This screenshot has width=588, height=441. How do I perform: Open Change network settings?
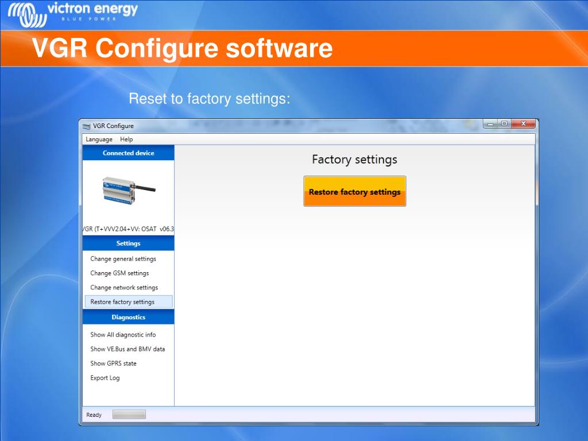click(x=124, y=287)
